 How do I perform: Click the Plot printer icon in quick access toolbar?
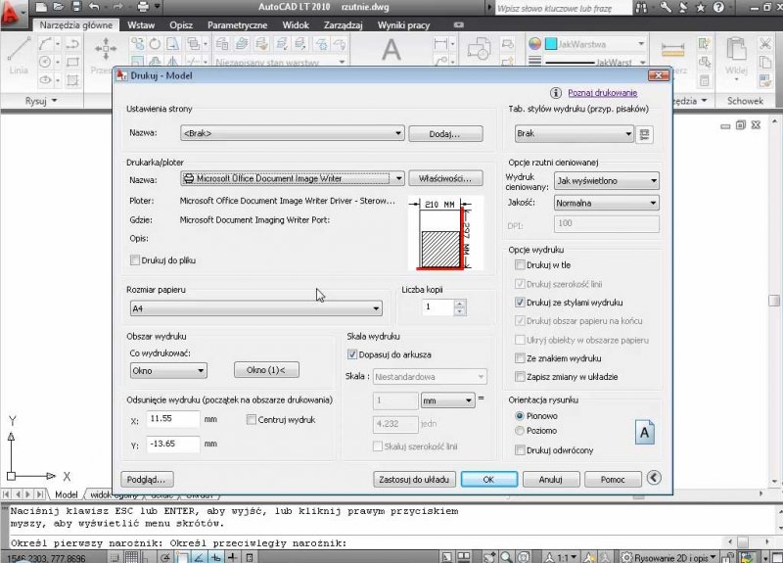point(143,8)
